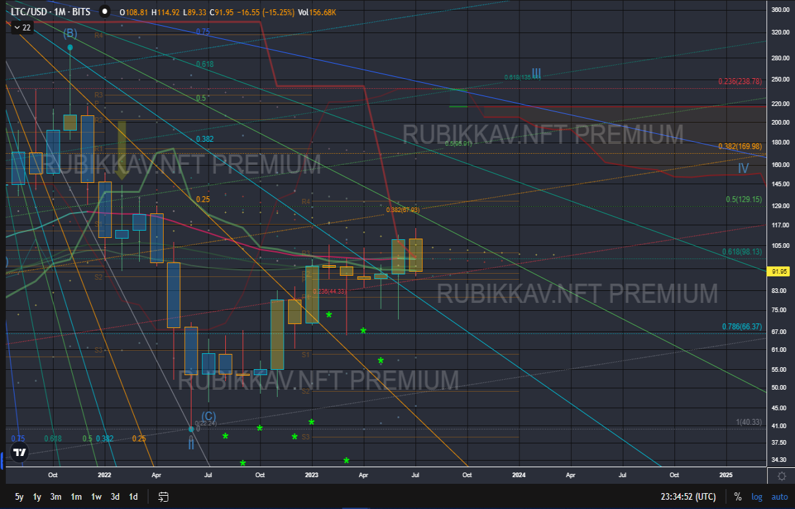The image size is (795, 509).
Task: Click the 2025 label on time axis
Action: click(x=726, y=475)
